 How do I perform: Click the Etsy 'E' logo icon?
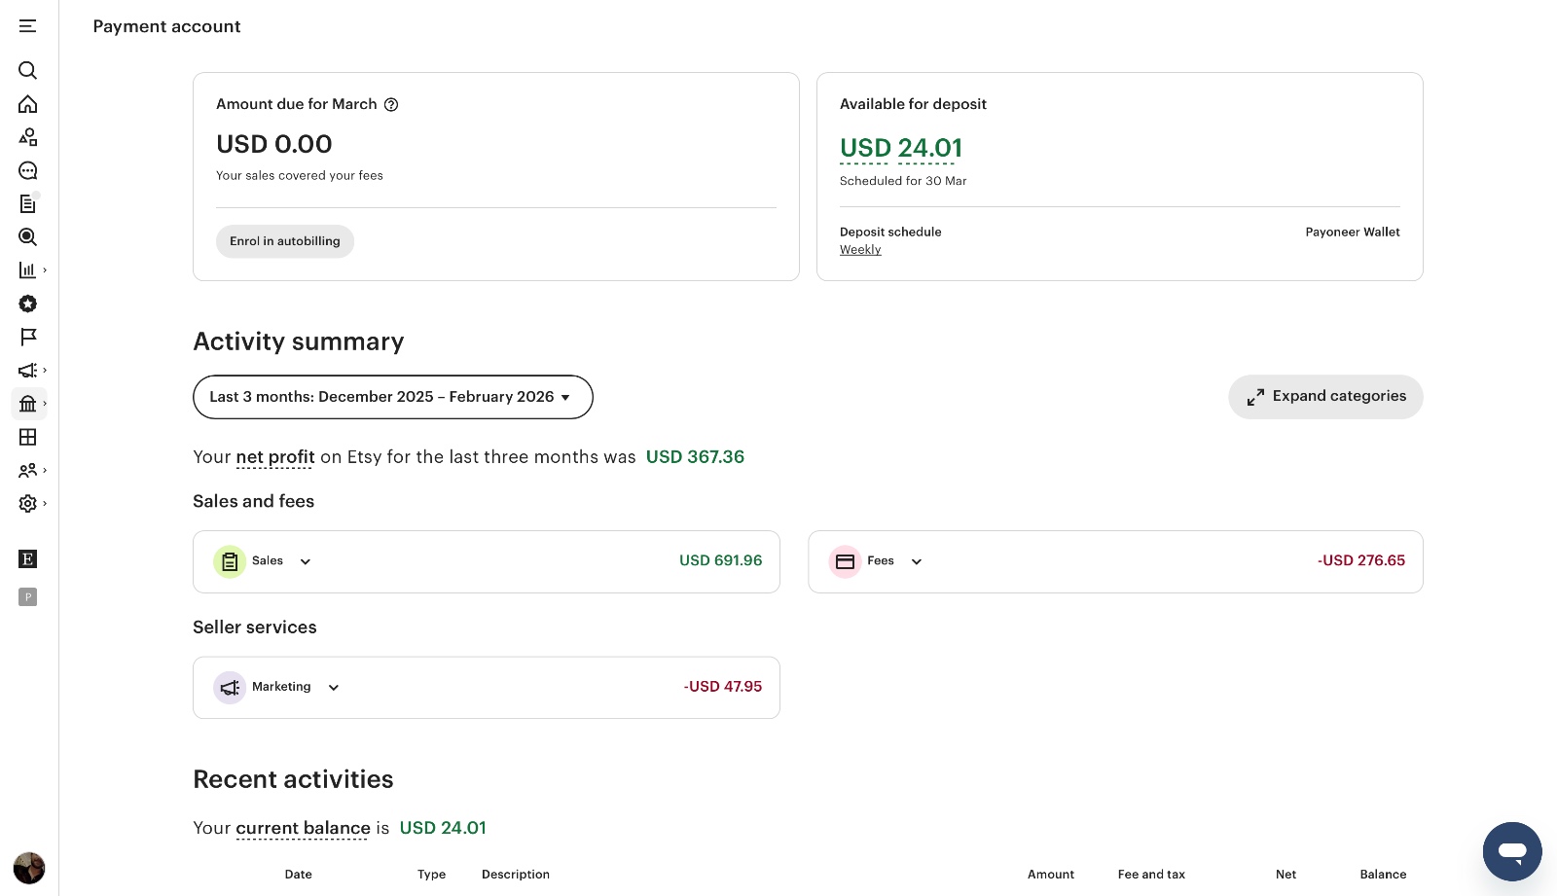pos(27,558)
